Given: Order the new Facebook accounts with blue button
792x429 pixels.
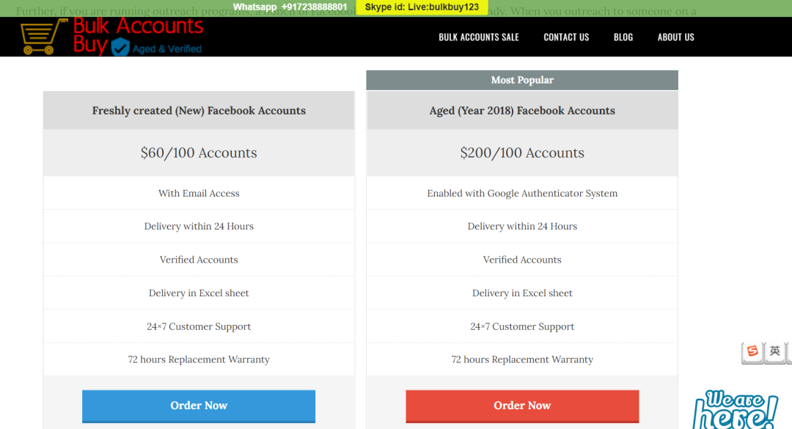Looking at the screenshot, I should coord(199,406).
